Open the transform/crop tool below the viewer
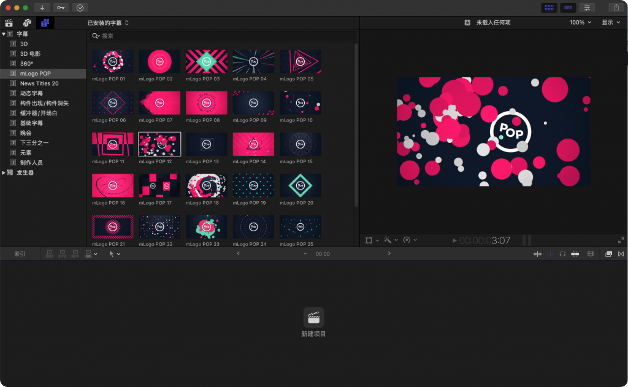 pos(369,240)
